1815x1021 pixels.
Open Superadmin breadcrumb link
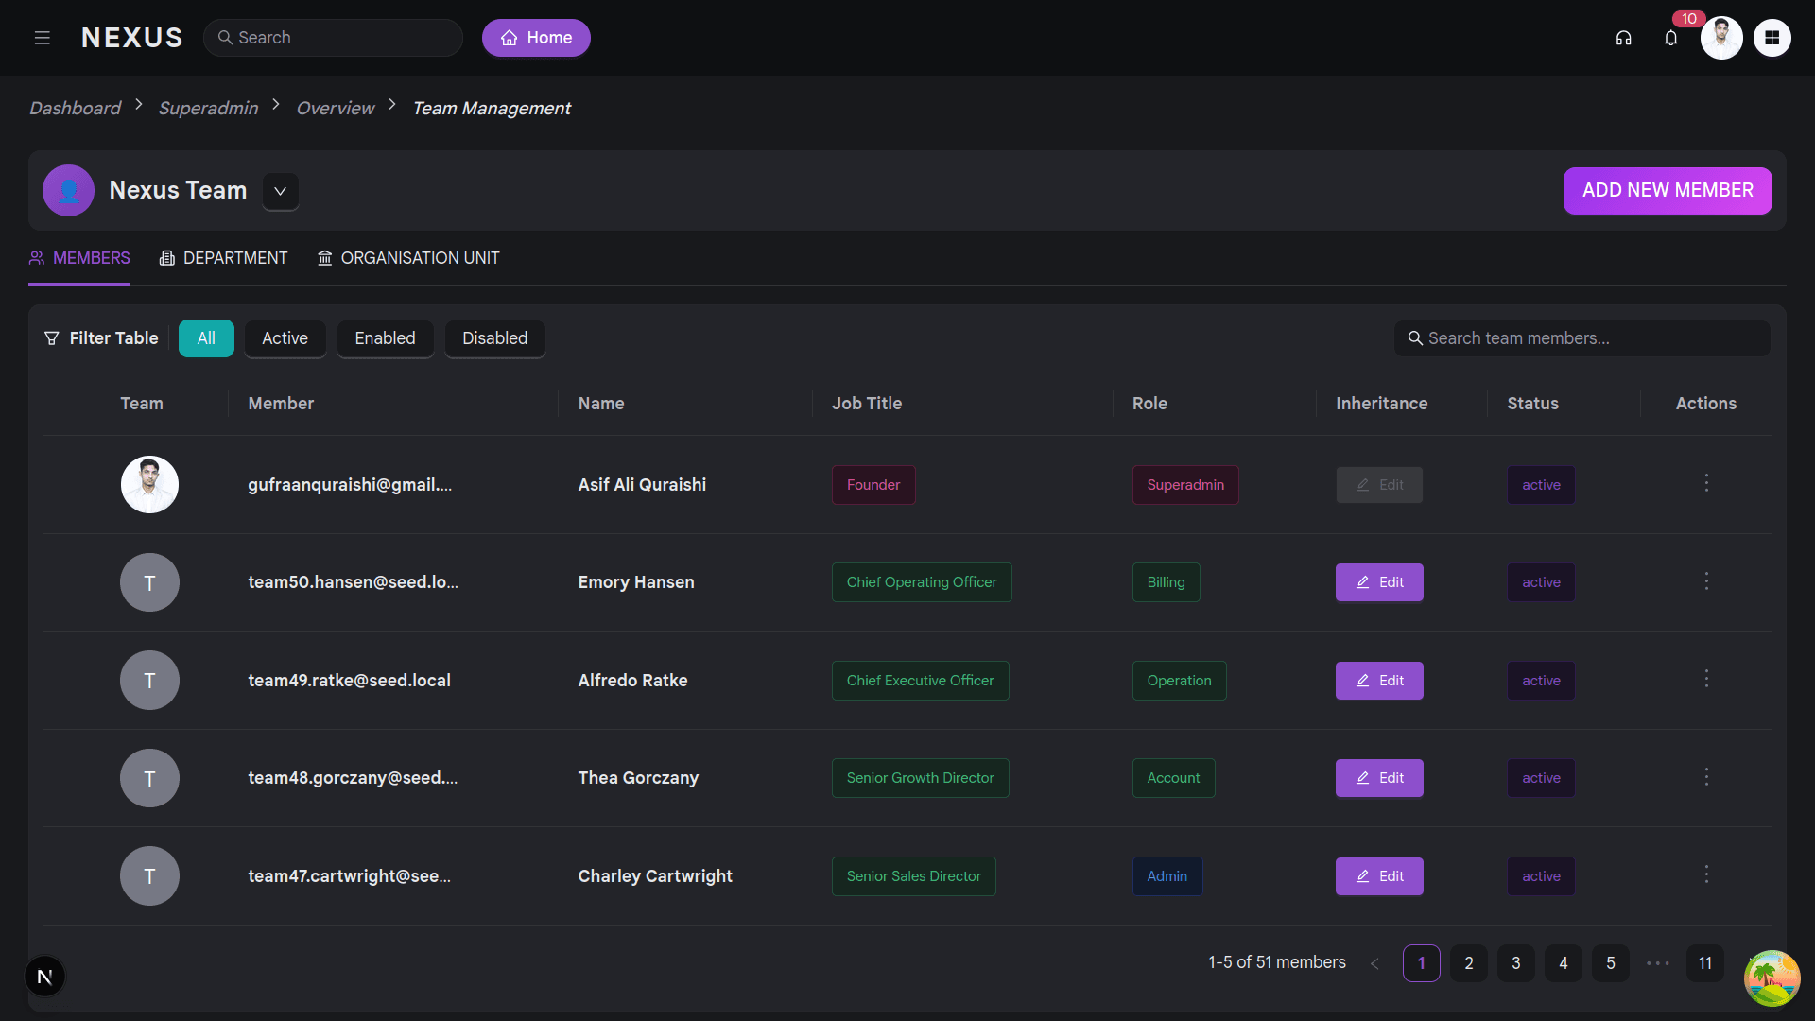[208, 108]
